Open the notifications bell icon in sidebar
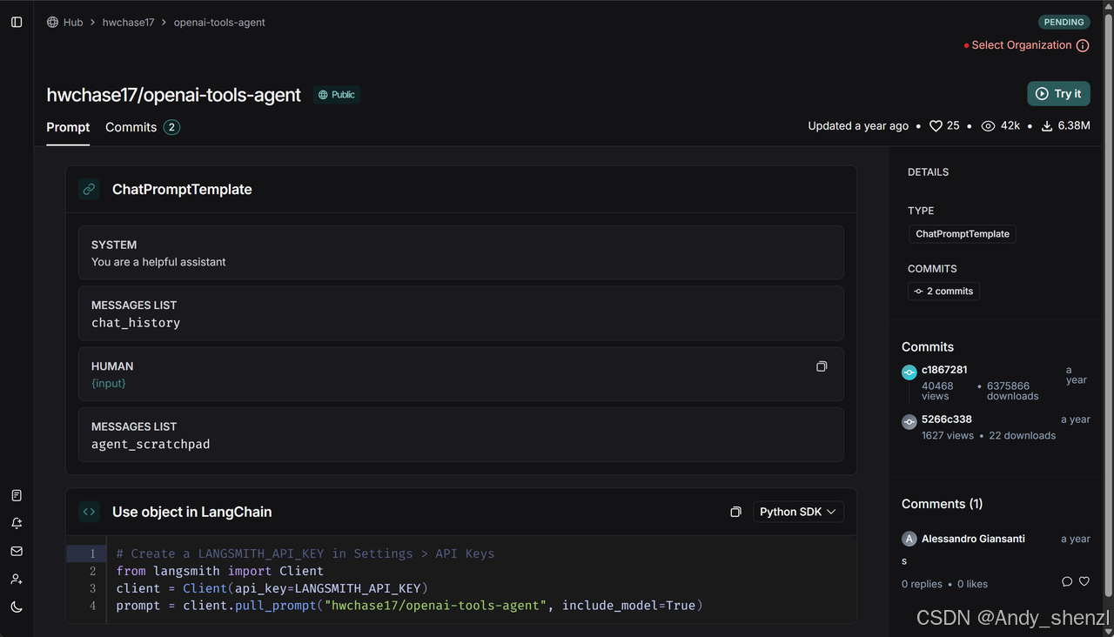This screenshot has width=1114, height=637. tap(17, 523)
